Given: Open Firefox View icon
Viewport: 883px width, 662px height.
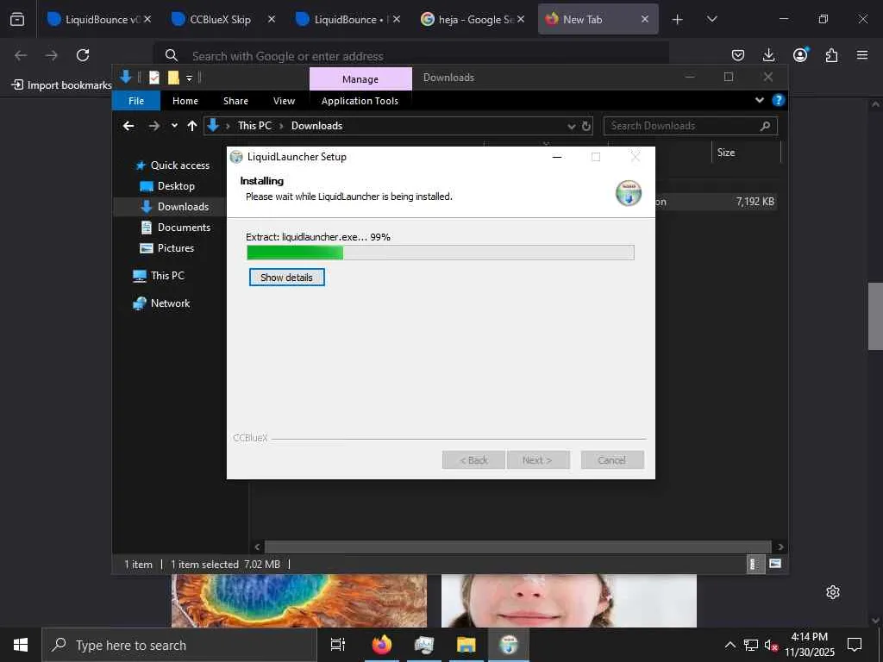Looking at the screenshot, I should pyautogui.click(x=17, y=19).
